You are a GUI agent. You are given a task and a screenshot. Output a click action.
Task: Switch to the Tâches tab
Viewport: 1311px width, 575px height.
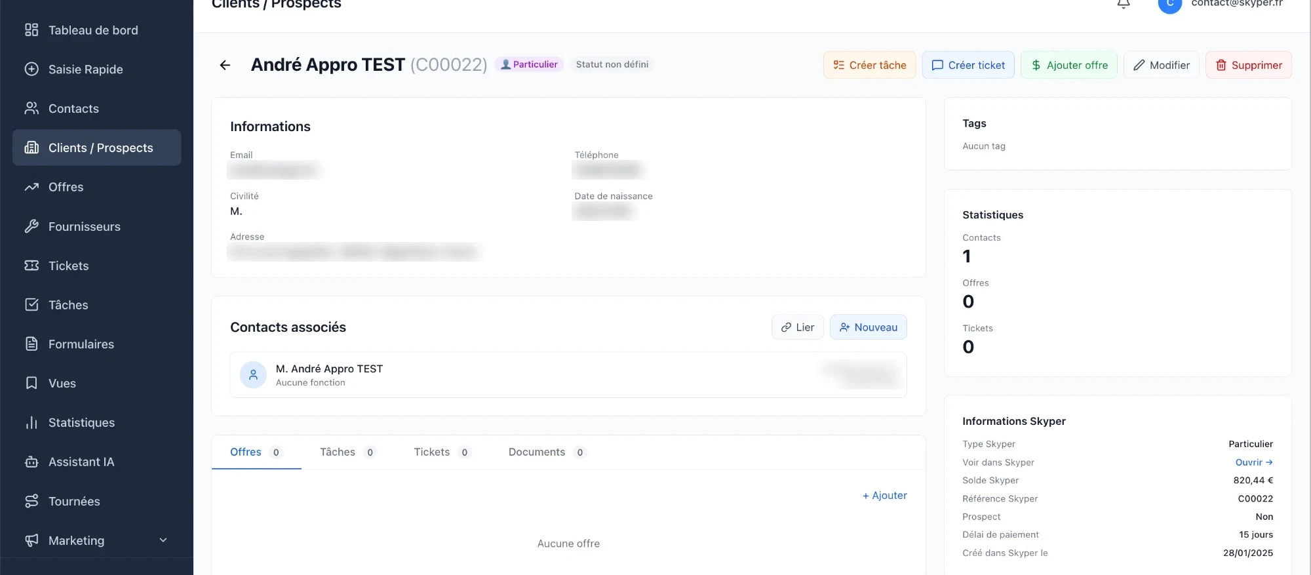click(347, 452)
